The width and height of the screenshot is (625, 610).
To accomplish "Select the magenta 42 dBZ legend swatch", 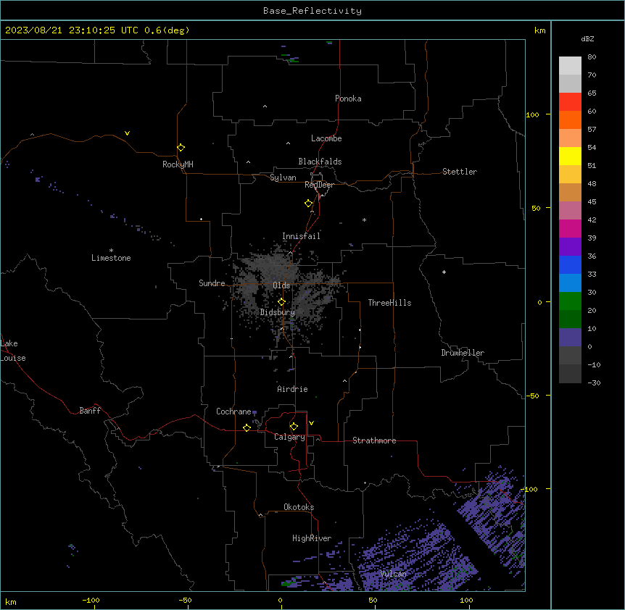I will tap(570, 228).
